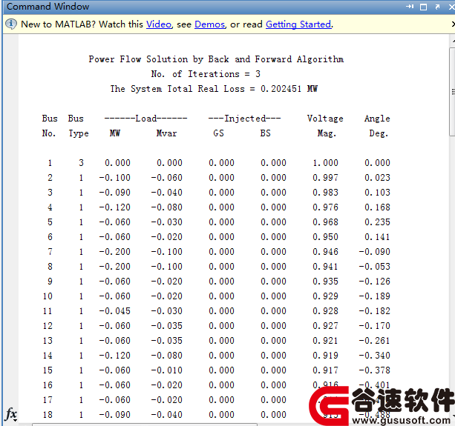Click voltage magnitude 0.917 for bus 15
The width and height of the screenshot is (455, 426).
click(x=325, y=370)
